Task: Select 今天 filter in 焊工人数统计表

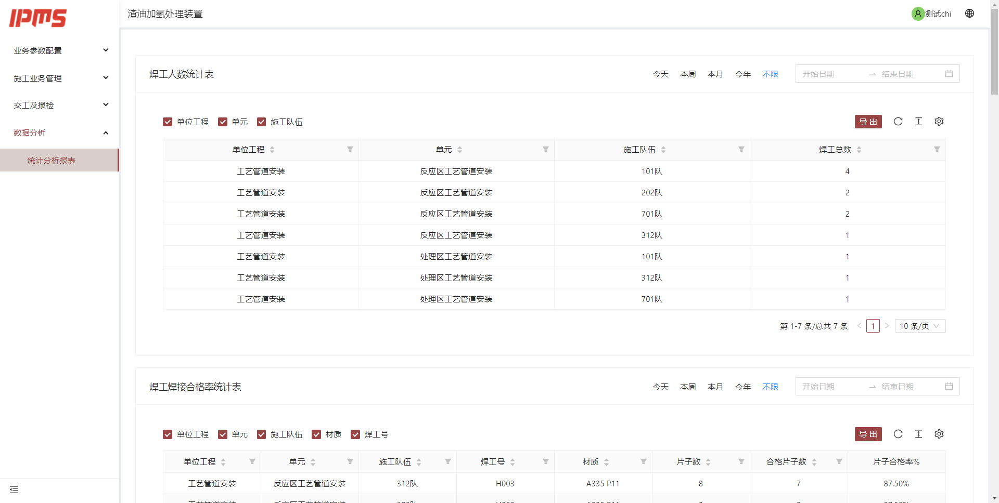Action: point(660,74)
